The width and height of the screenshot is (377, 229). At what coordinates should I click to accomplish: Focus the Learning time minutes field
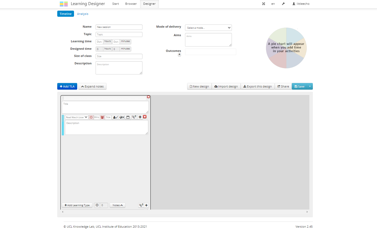pos(116,42)
